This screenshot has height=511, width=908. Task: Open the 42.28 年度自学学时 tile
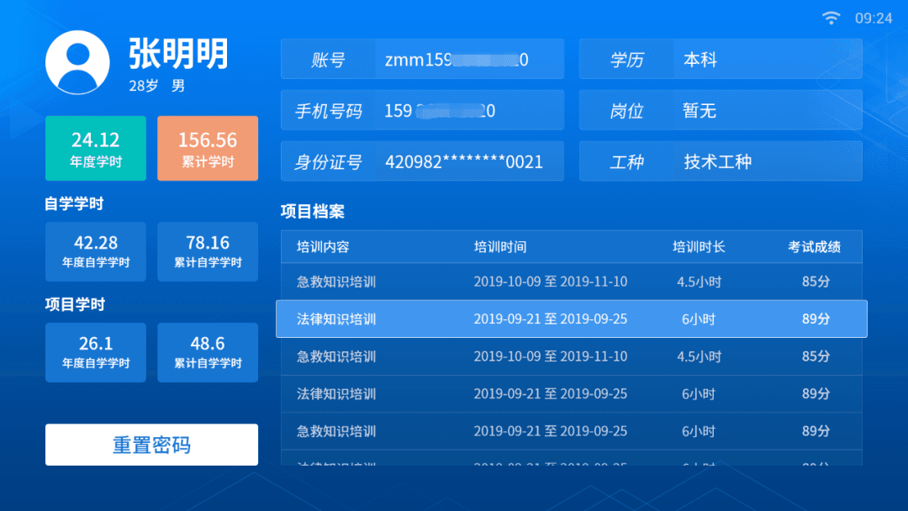tap(95, 251)
